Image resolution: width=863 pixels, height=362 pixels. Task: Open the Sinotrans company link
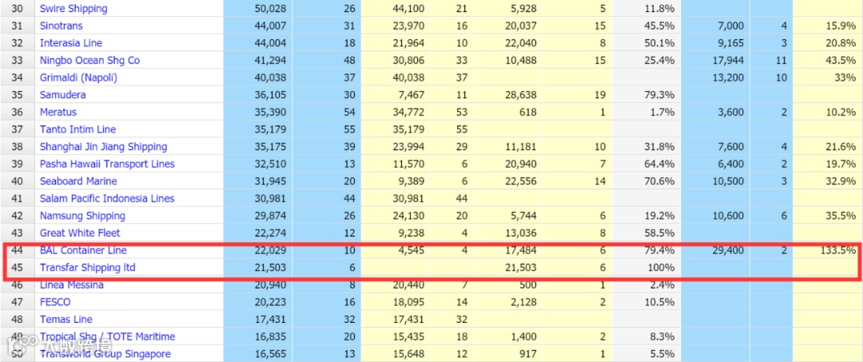[61, 26]
